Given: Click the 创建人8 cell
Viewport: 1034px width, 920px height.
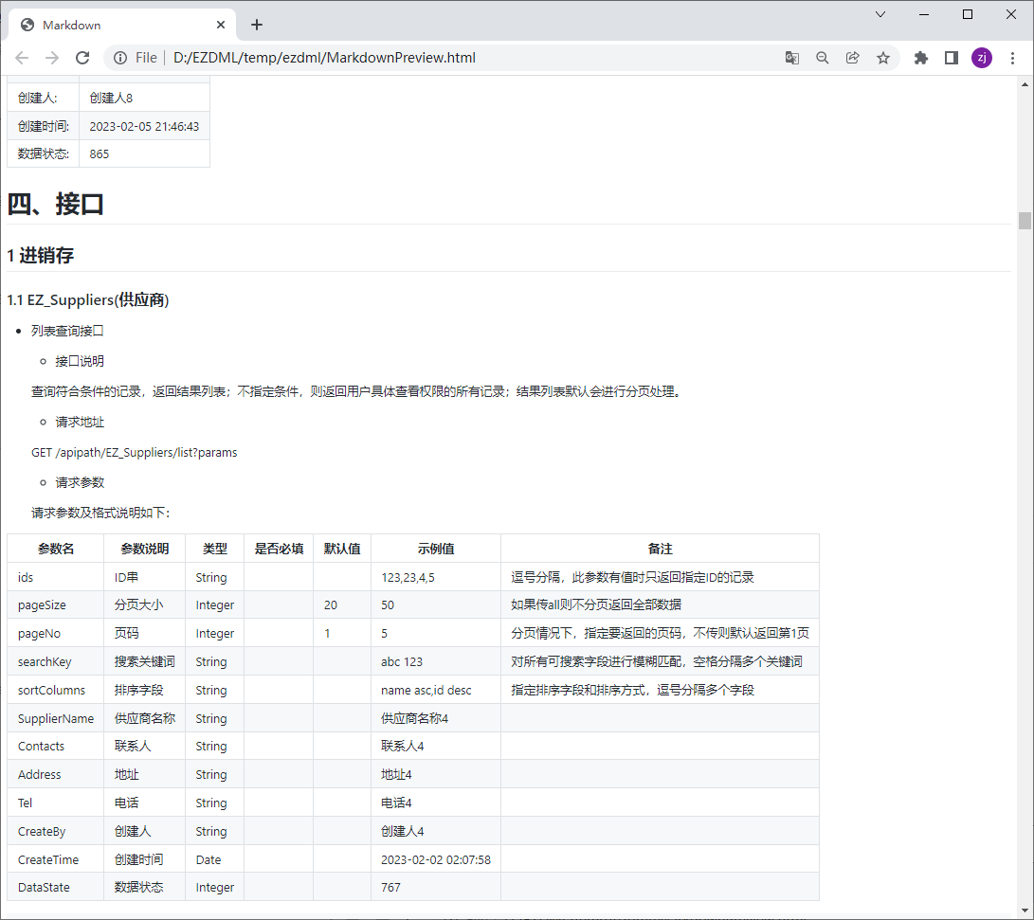Looking at the screenshot, I should click(144, 98).
